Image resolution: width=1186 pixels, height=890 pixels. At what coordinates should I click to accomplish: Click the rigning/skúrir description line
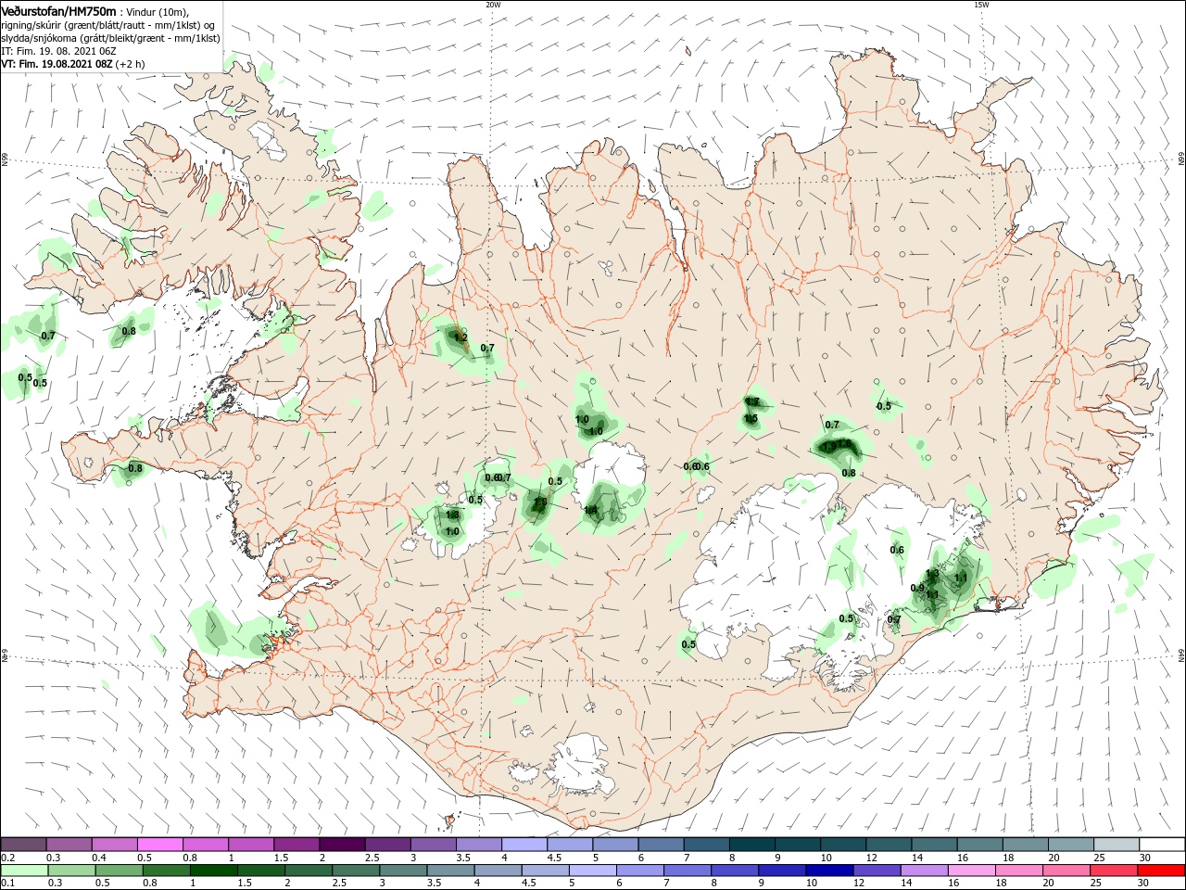[x=107, y=25]
